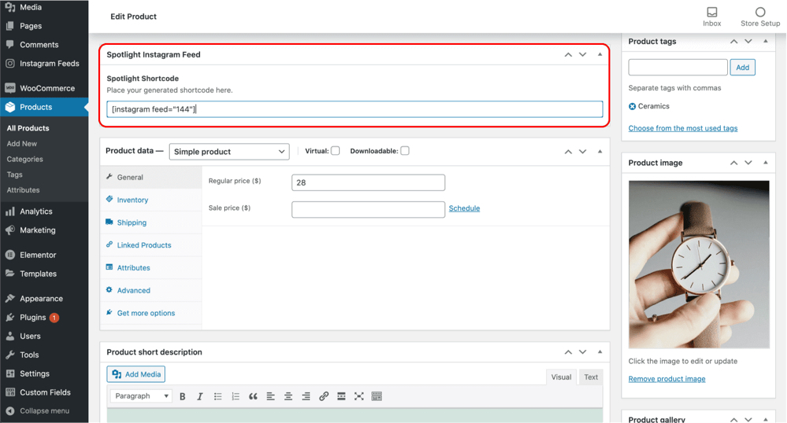Insert a numbered list
Screen dimensions: 787x423
(235, 396)
